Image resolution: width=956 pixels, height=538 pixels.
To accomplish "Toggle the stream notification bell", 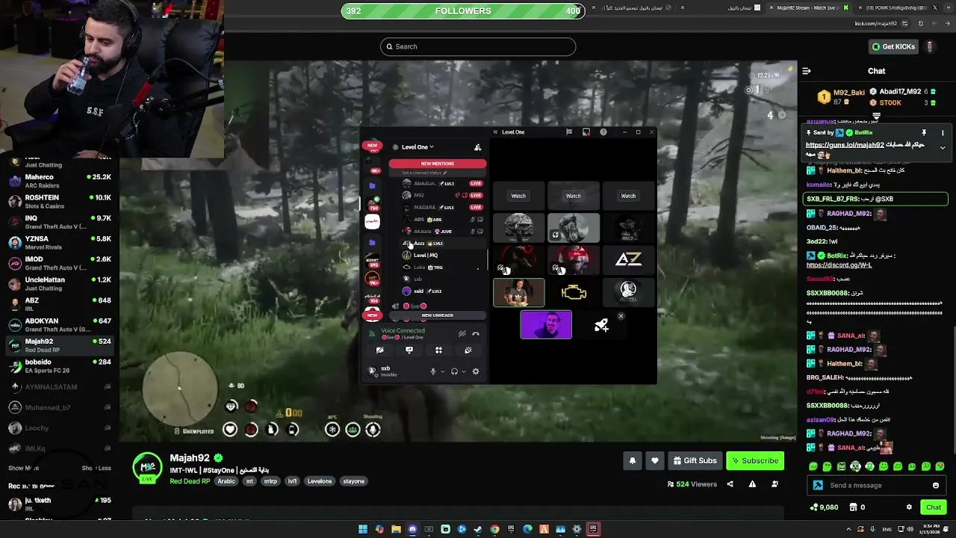I will click(x=632, y=460).
